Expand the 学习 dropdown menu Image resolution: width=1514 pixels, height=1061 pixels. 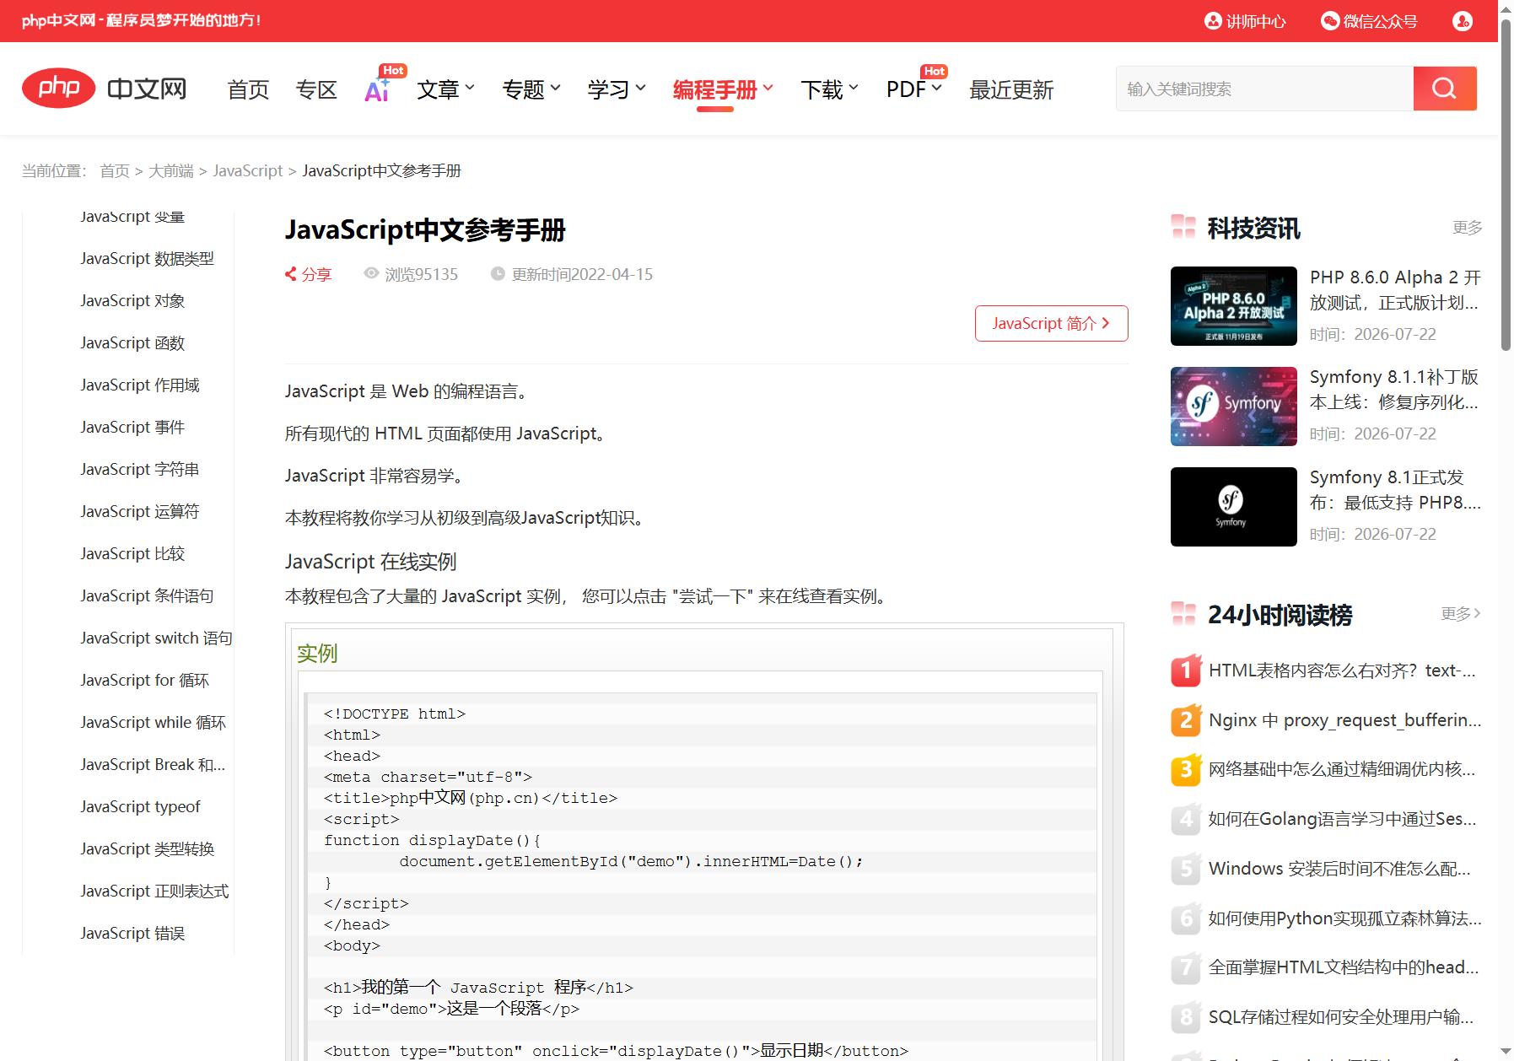(x=617, y=89)
